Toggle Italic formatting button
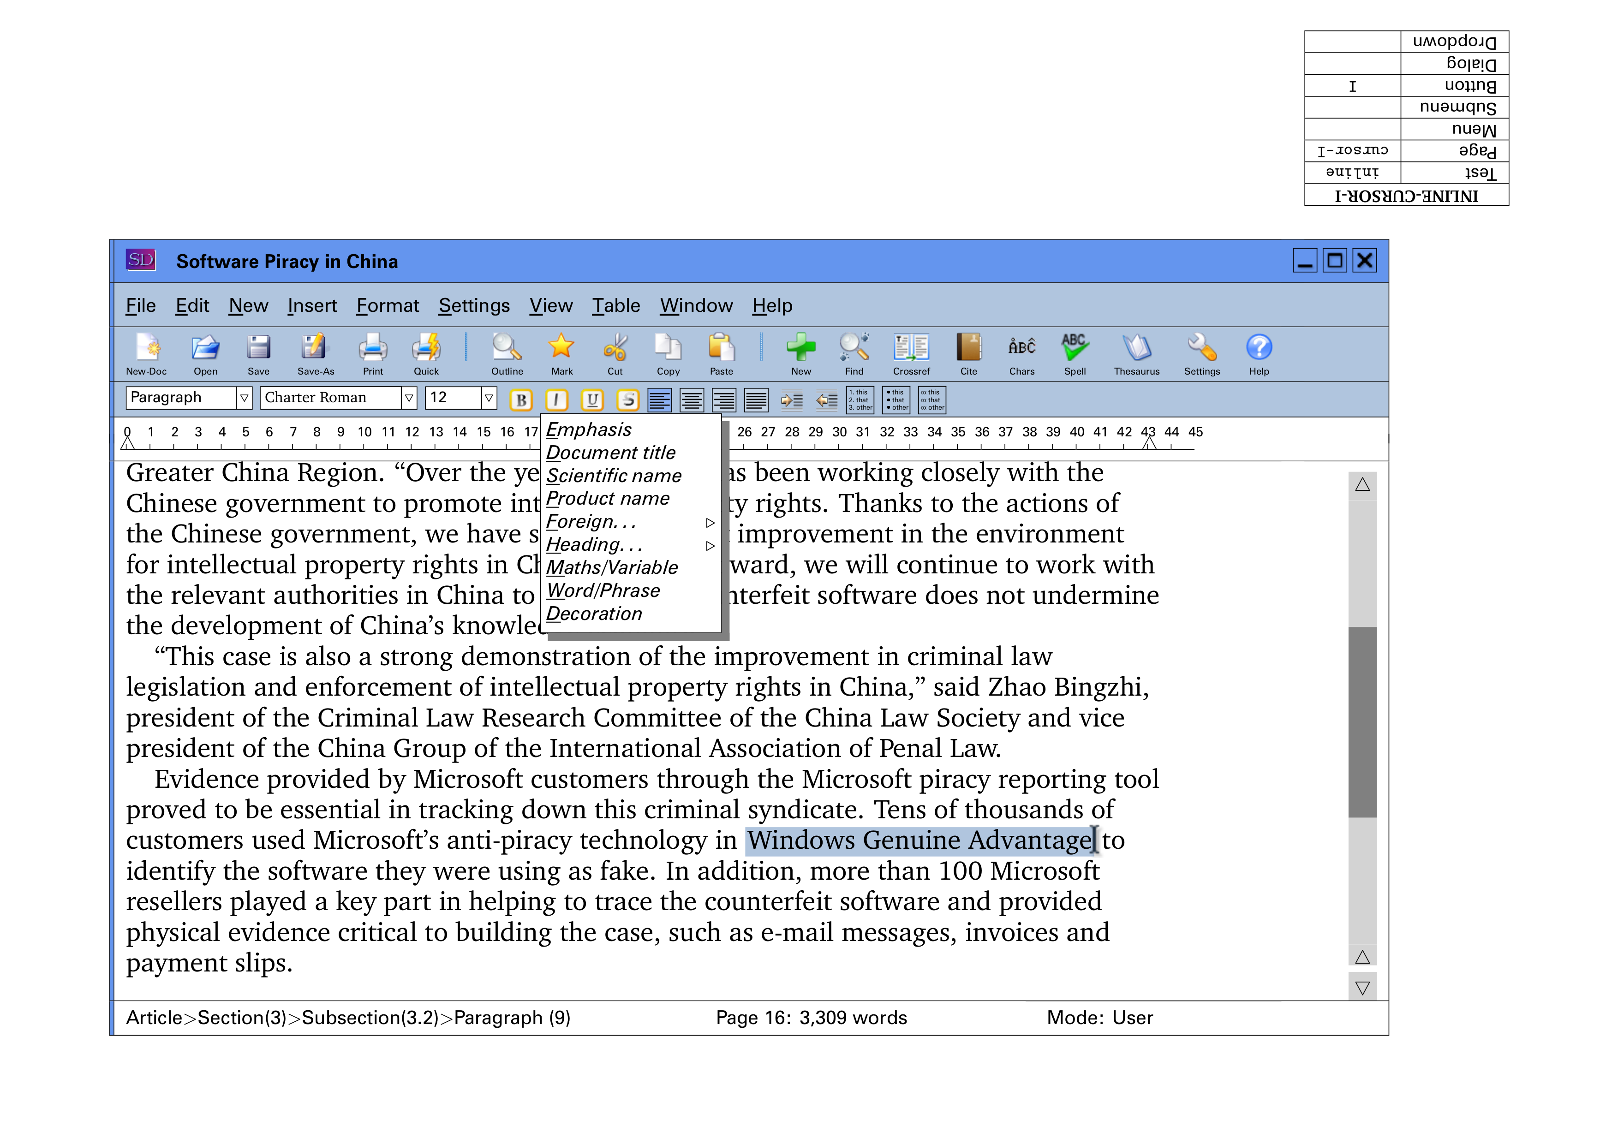This screenshot has width=1618, height=1144. [557, 400]
